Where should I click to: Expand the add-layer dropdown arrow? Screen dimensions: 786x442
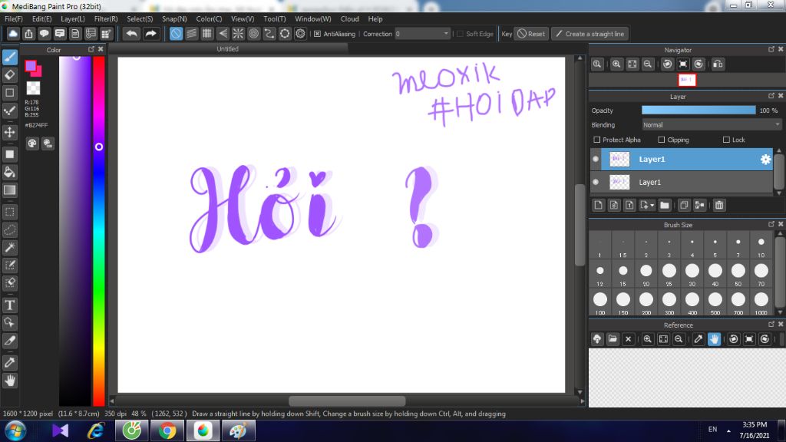tap(652, 206)
